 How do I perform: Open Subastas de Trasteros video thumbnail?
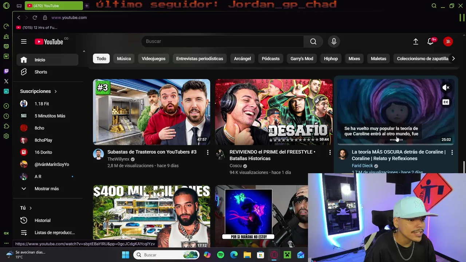click(151, 112)
